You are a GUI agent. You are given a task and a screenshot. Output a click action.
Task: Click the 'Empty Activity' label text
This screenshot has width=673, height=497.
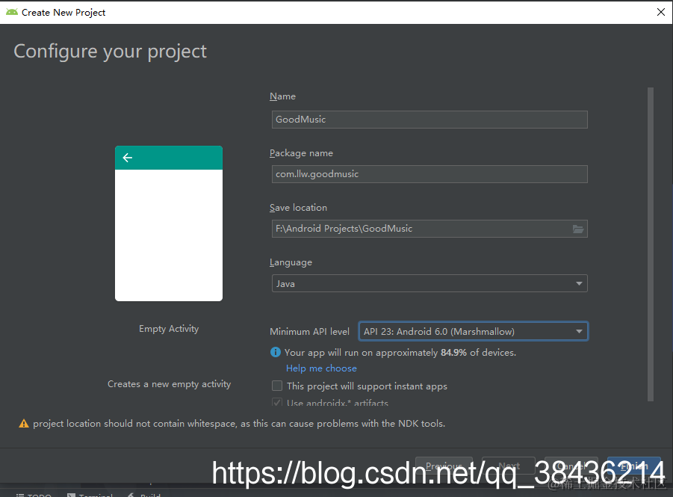169,329
